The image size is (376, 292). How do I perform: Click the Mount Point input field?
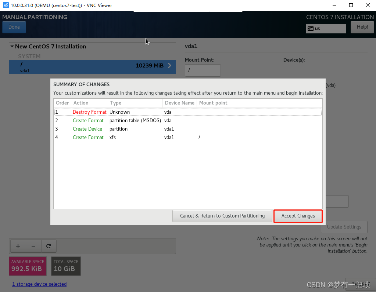(x=203, y=70)
